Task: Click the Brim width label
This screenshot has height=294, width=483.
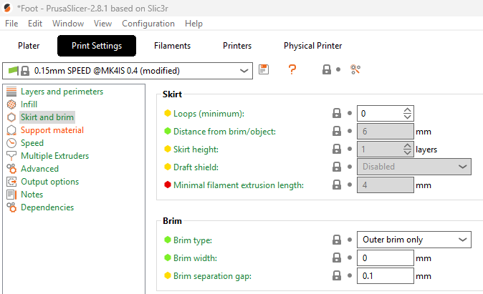Action: coord(196,258)
